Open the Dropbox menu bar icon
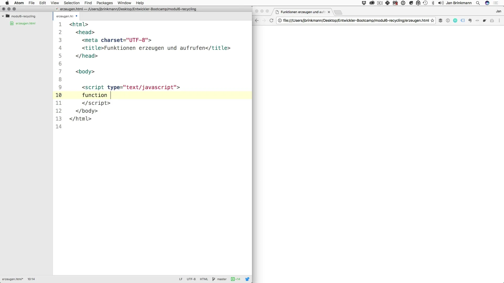The height and width of the screenshot is (283, 504). tap(364, 3)
